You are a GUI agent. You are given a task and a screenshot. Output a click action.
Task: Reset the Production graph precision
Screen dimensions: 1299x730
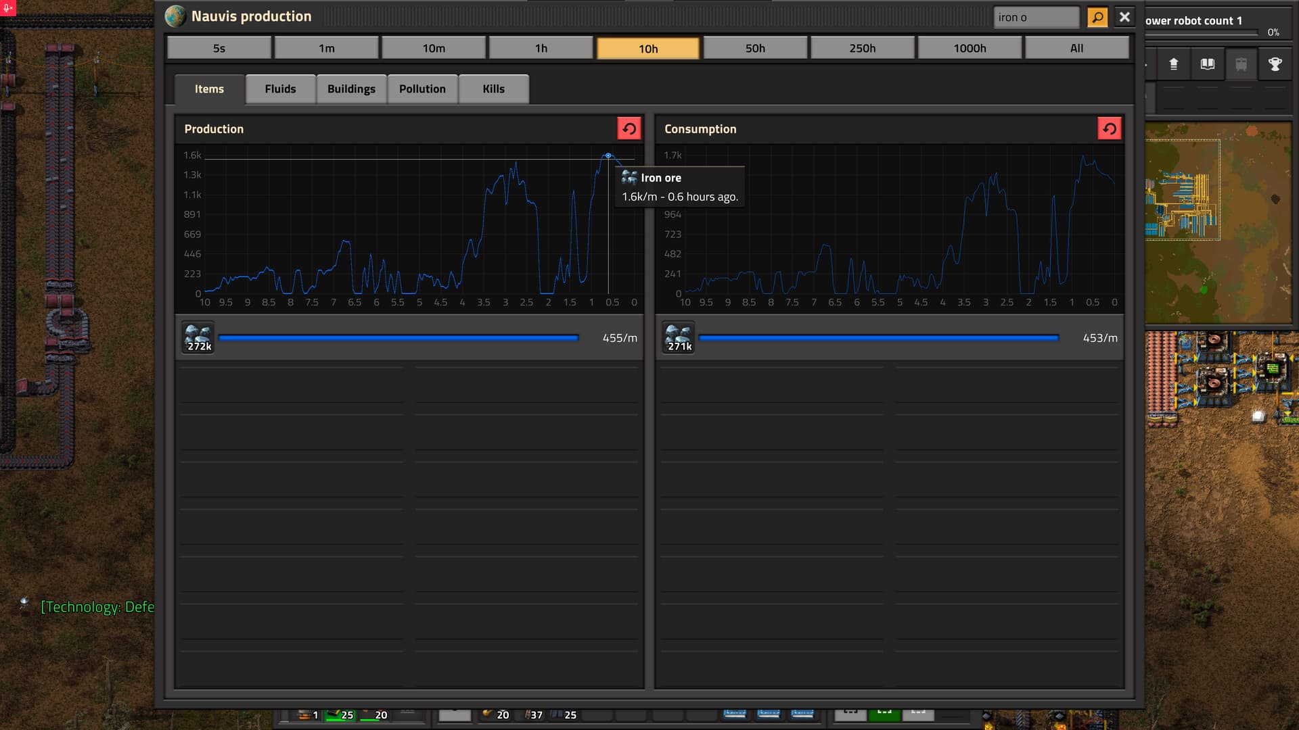tap(629, 128)
